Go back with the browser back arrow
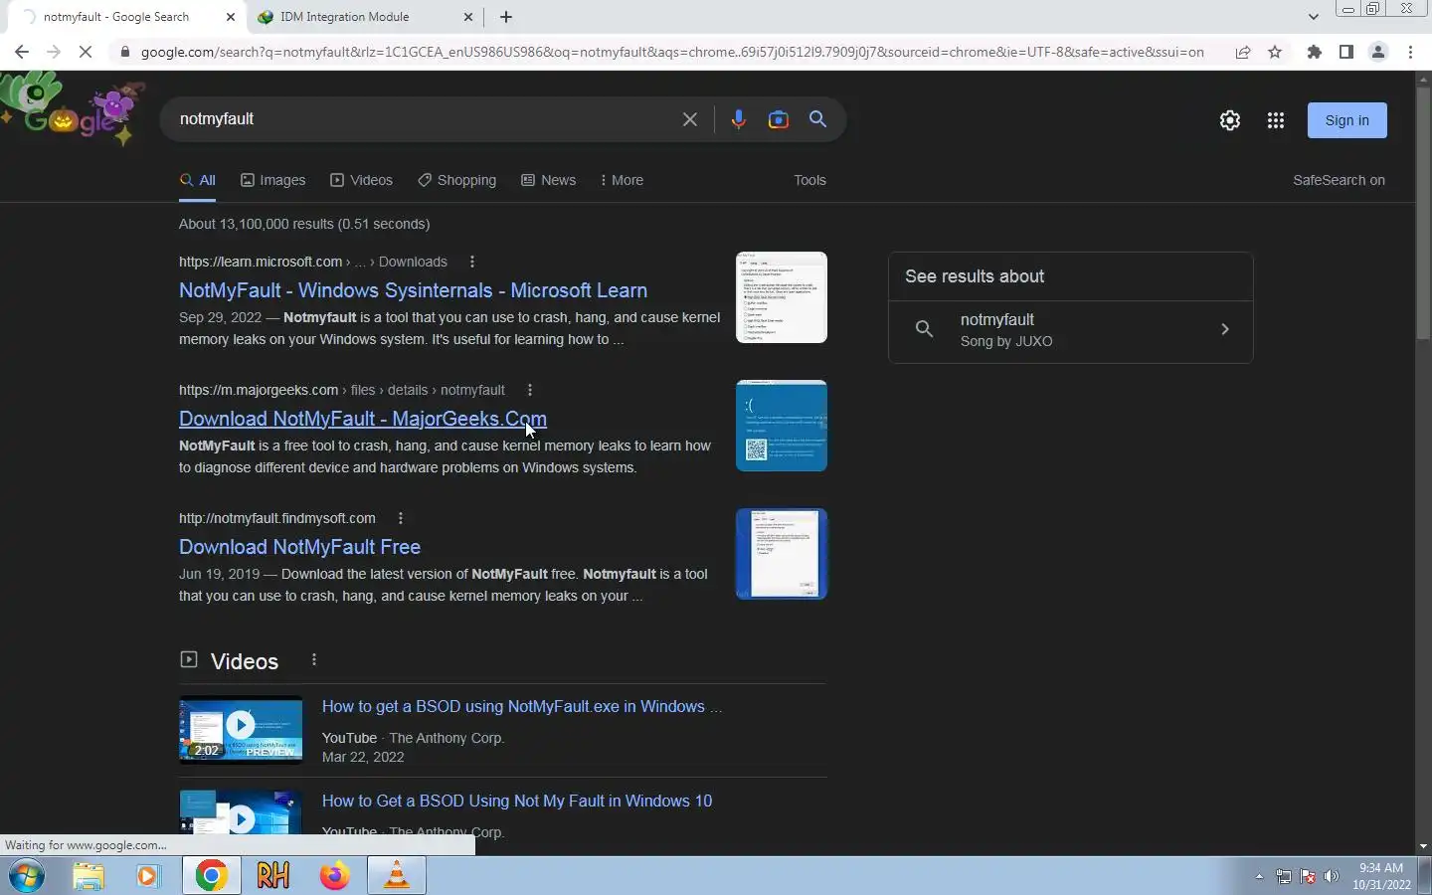 pos(22,52)
